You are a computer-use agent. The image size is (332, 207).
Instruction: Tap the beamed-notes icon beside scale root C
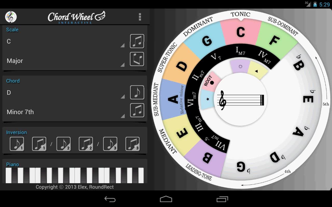(137, 41)
